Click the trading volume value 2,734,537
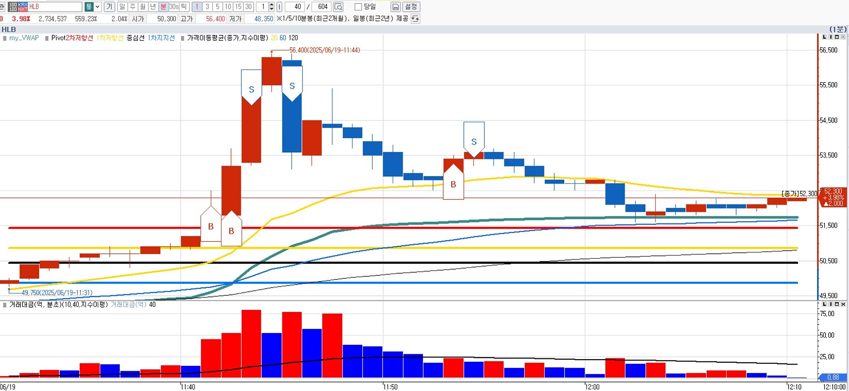The width and height of the screenshot is (849, 391). pyautogui.click(x=53, y=19)
